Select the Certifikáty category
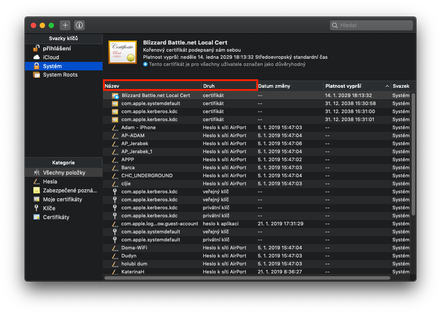This screenshot has height=314, width=441. tap(56, 217)
